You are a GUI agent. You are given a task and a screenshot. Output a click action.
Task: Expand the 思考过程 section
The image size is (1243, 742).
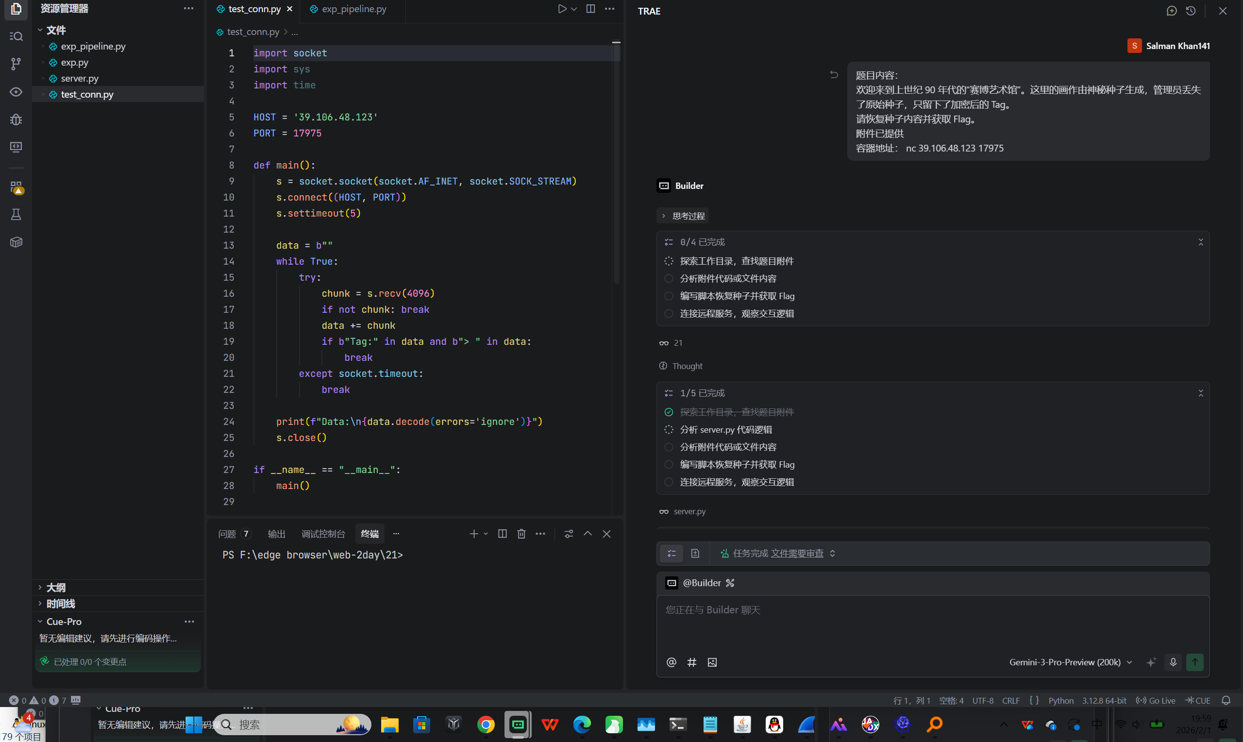click(x=683, y=216)
